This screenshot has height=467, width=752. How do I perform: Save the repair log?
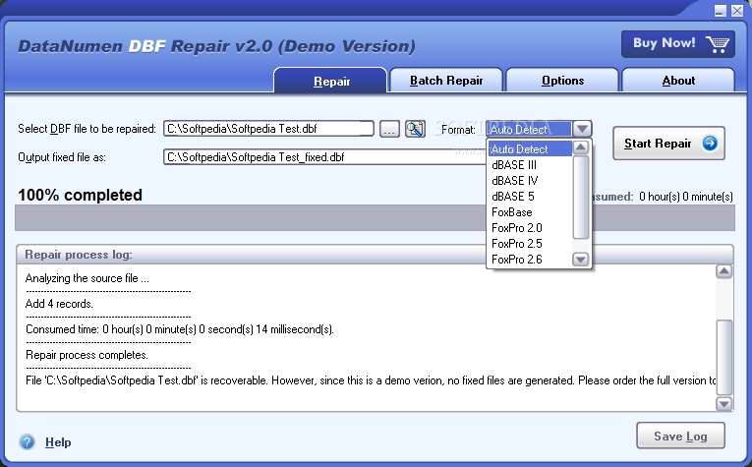coord(680,436)
